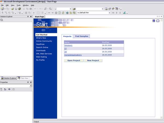164x123 pixels.
Task: Click the Refresh browser toolbar icon
Action: point(60,13)
